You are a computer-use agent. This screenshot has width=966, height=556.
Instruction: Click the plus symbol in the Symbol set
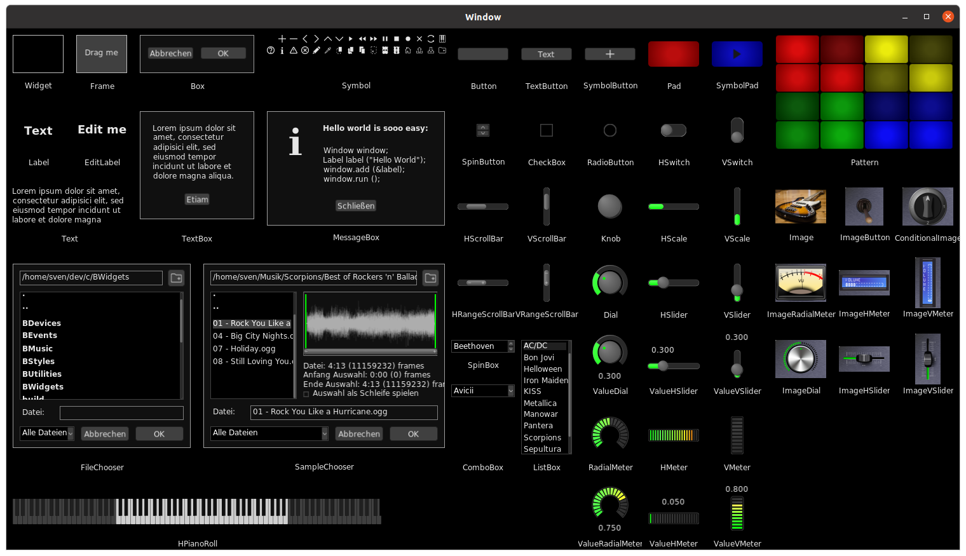(x=282, y=39)
